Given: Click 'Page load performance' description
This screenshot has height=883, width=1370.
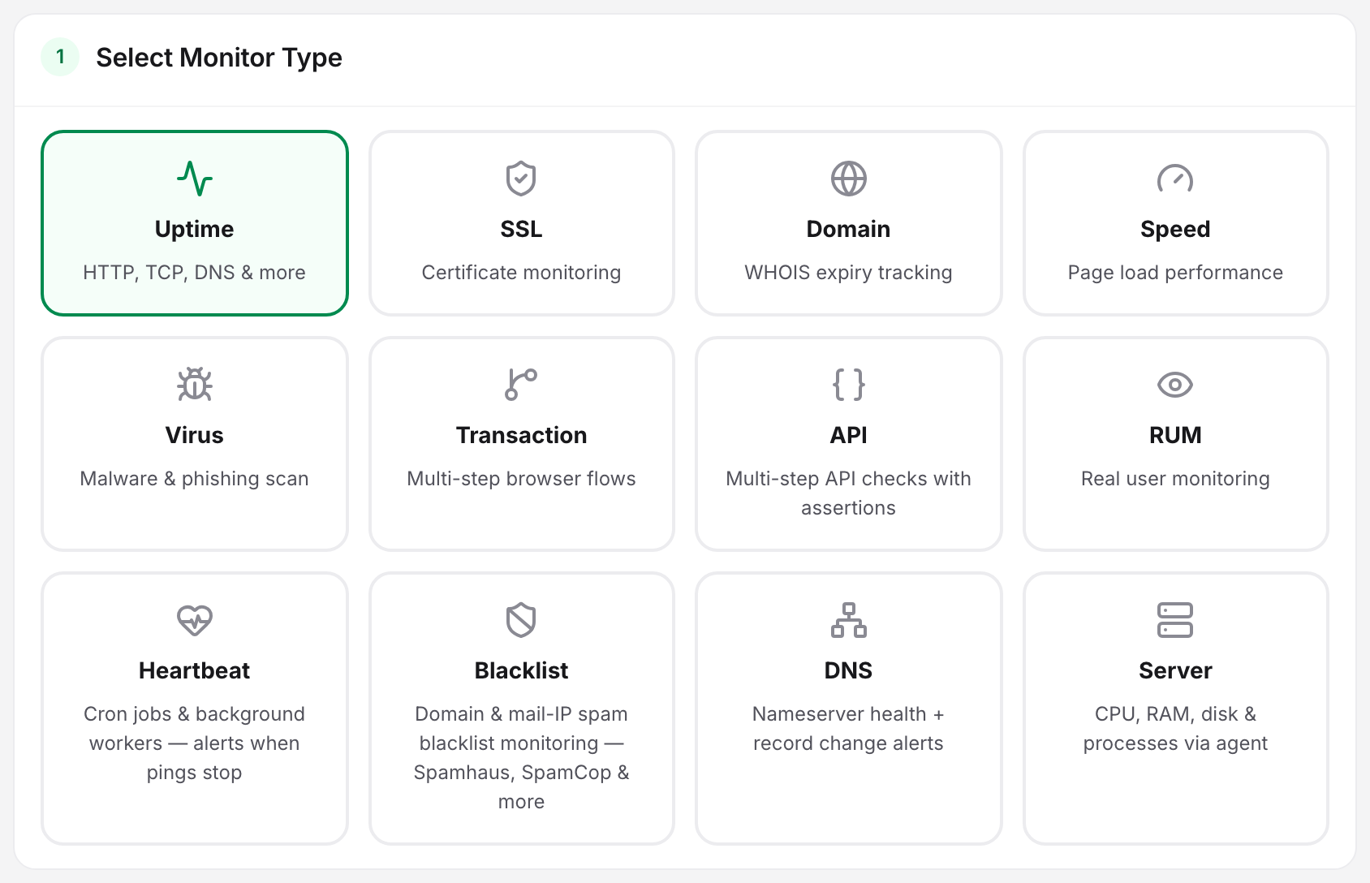Looking at the screenshot, I should click(1175, 273).
